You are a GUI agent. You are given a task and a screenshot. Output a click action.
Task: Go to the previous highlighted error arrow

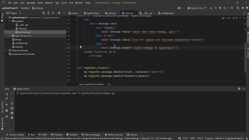pos(240,18)
